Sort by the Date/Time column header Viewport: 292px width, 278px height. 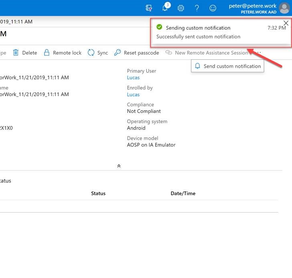183,193
